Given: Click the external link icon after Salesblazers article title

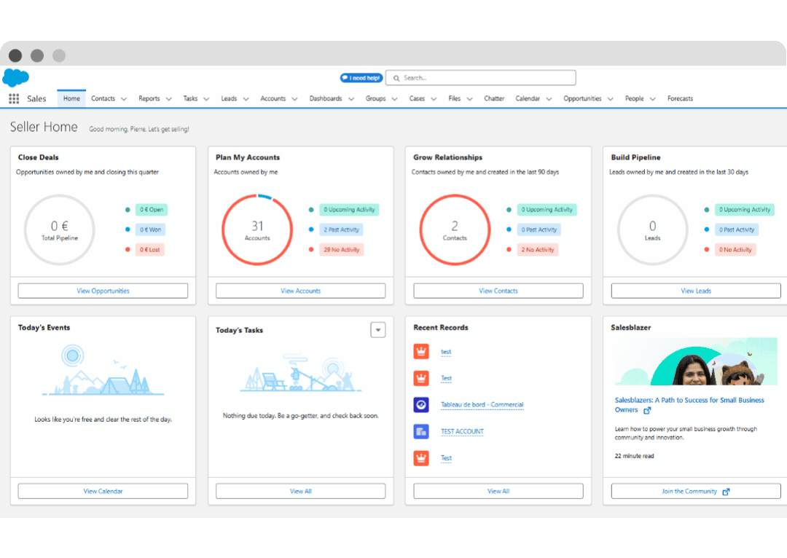Looking at the screenshot, I should [647, 410].
